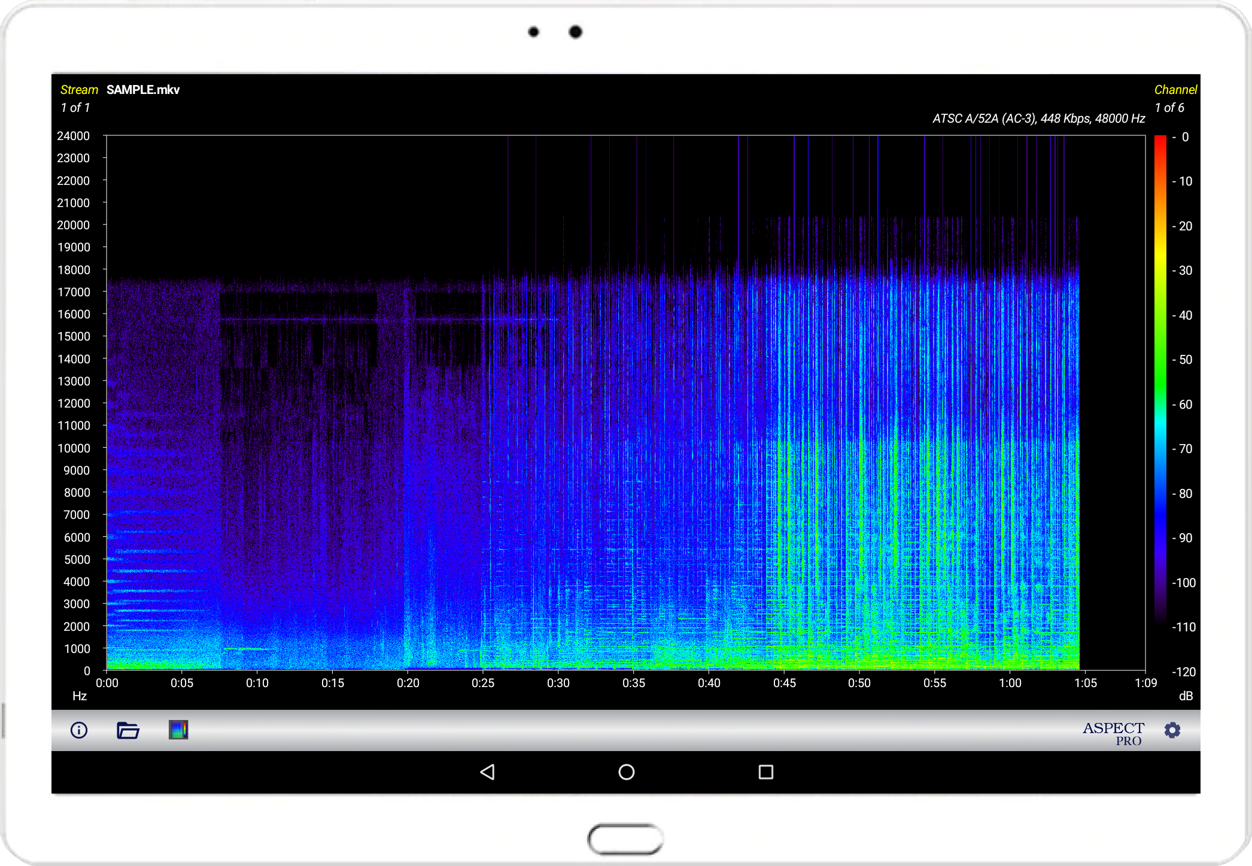Viewport: 1252px width, 866px height.
Task: Click the dB unit label
Action: coord(1186,696)
